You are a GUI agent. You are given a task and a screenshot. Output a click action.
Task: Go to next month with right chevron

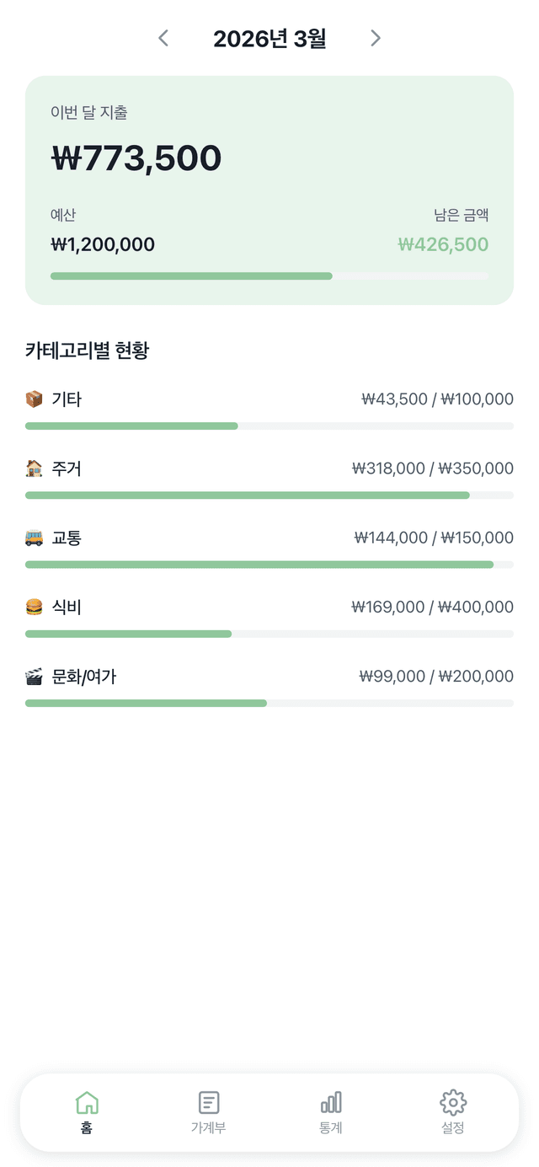point(376,38)
